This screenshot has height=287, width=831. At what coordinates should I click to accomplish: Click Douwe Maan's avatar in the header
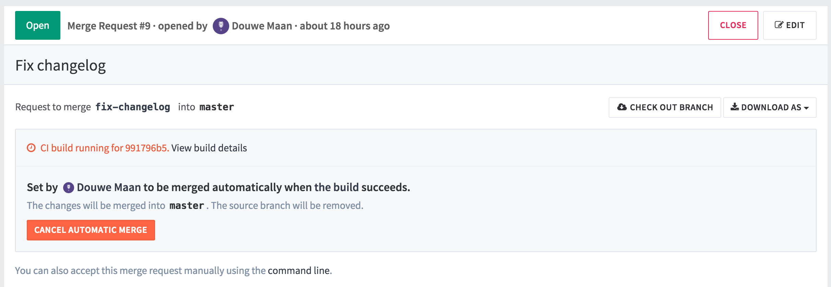[x=221, y=26]
